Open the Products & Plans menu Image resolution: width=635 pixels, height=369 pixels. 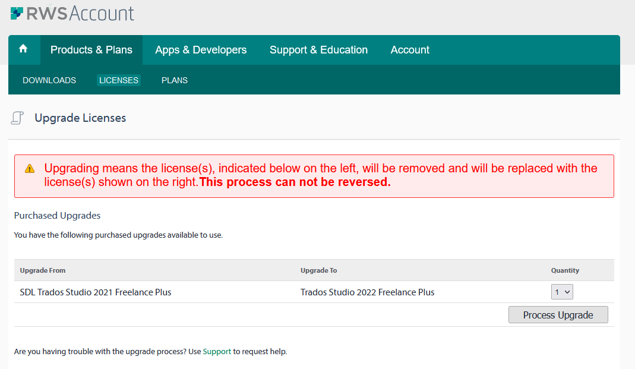click(x=91, y=49)
